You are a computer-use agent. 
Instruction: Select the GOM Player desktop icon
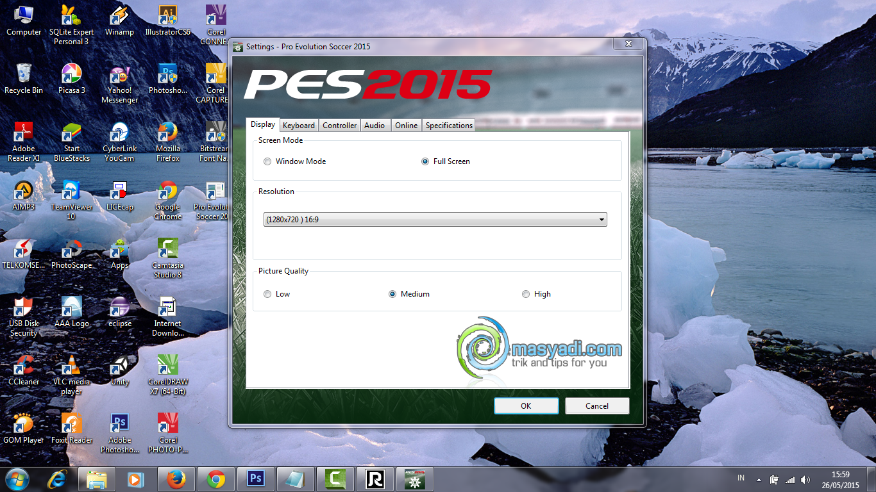[x=24, y=429]
